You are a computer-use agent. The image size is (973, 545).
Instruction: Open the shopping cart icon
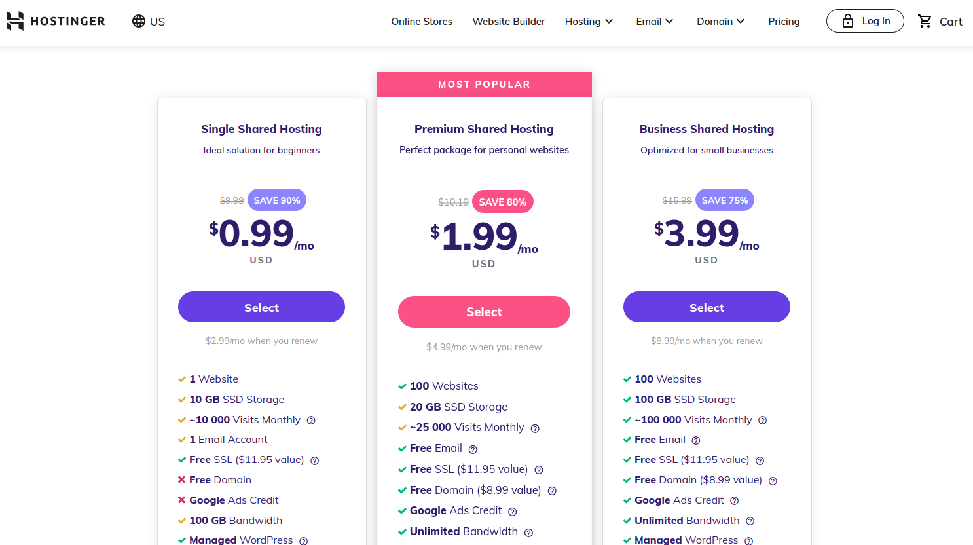[x=925, y=21]
